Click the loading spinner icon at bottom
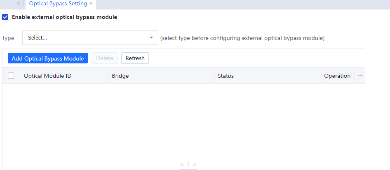The height and width of the screenshot is (170, 390). [188, 166]
